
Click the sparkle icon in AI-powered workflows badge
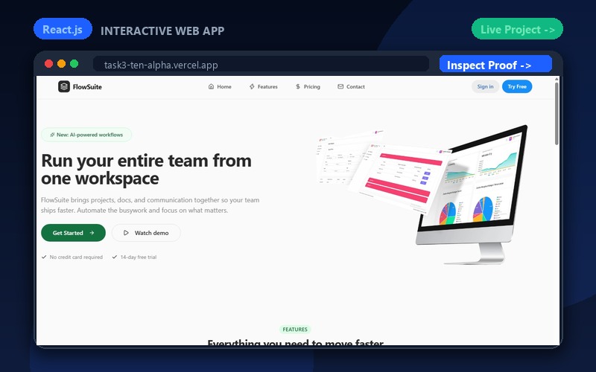(52, 135)
